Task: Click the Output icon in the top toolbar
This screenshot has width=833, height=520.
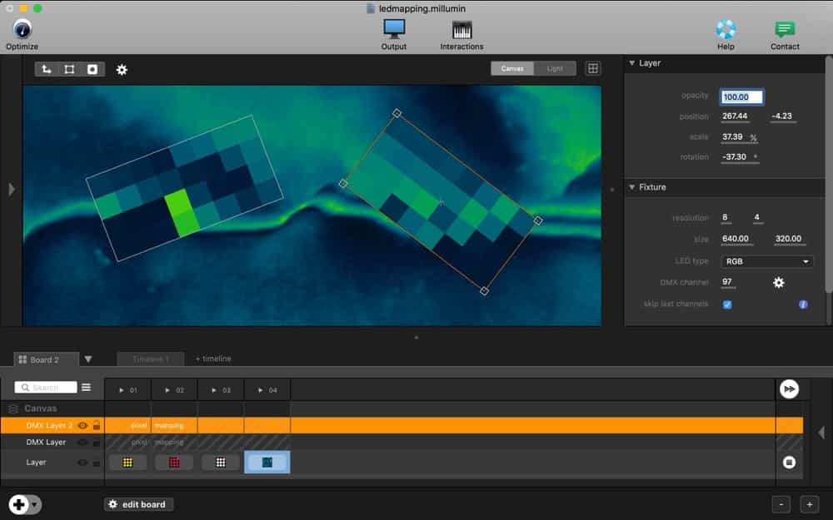Action: click(393, 32)
